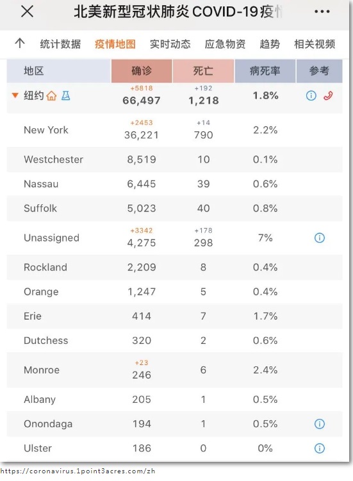Go to the 应急物资 tab
Viewport: 353px width, 481px height.
pyautogui.click(x=225, y=44)
